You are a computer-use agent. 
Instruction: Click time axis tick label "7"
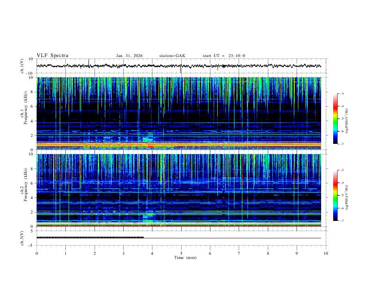coord(239,253)
